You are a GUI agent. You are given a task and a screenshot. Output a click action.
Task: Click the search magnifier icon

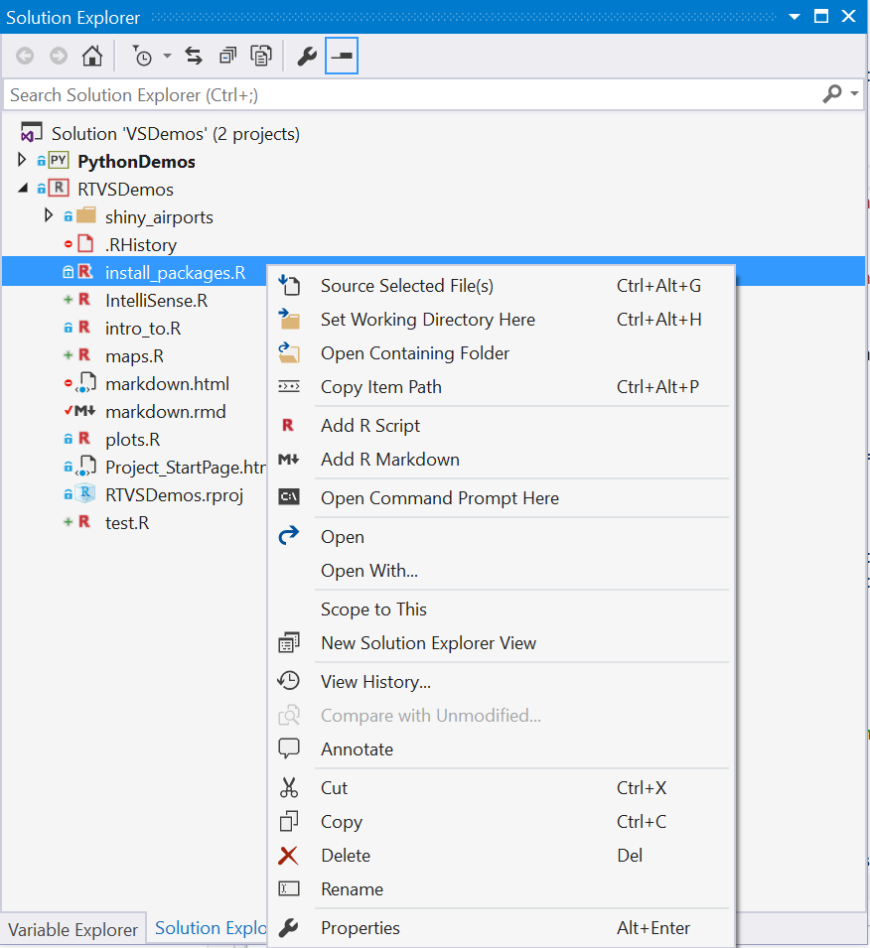(x=832, y=93)
